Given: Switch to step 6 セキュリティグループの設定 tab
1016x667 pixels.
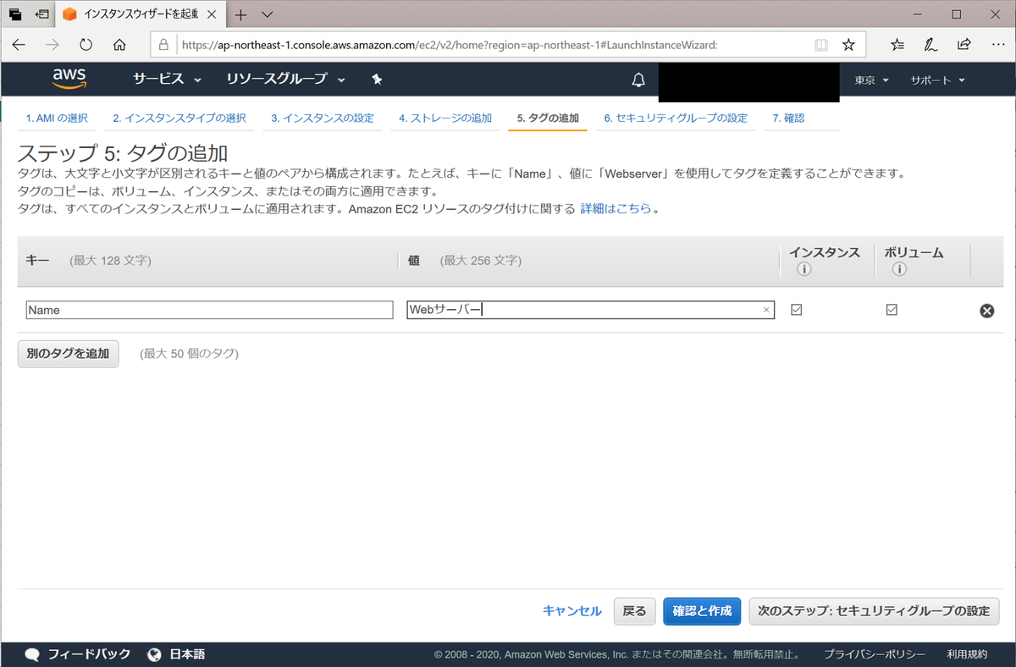Looking at the screenshot, I should [676, 119].
